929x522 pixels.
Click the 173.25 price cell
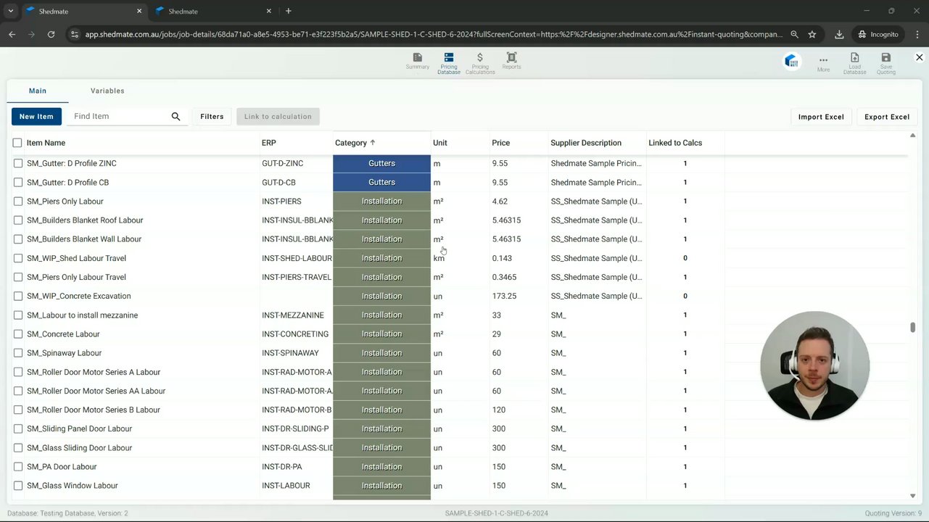pyautogui.click(x=504, y=296)
